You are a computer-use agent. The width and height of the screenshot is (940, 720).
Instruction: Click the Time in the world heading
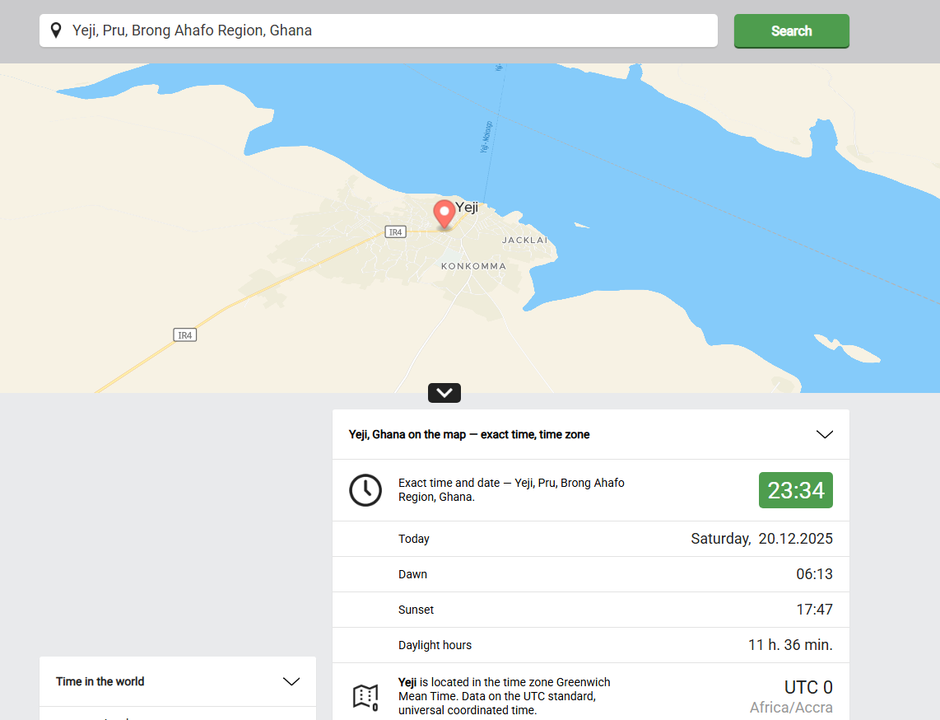[x=100, y=681]
